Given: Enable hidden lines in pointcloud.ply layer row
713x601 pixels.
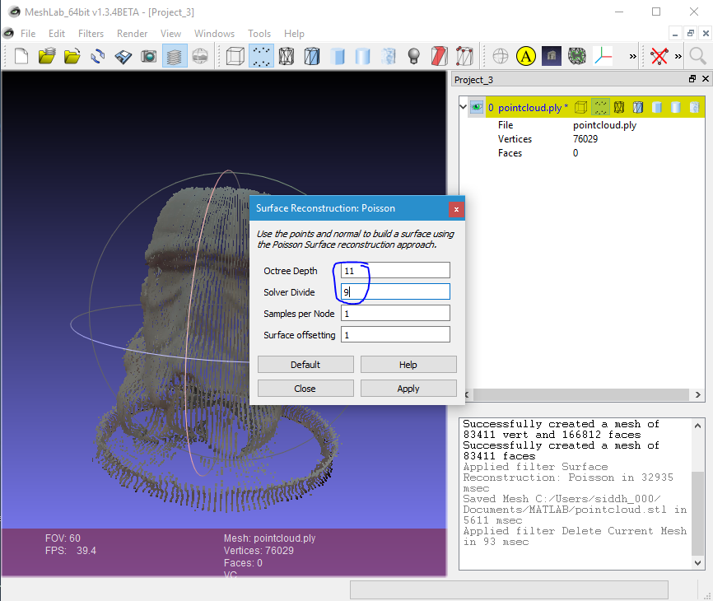Looking at the screenshot, I should tap(638, 107).
